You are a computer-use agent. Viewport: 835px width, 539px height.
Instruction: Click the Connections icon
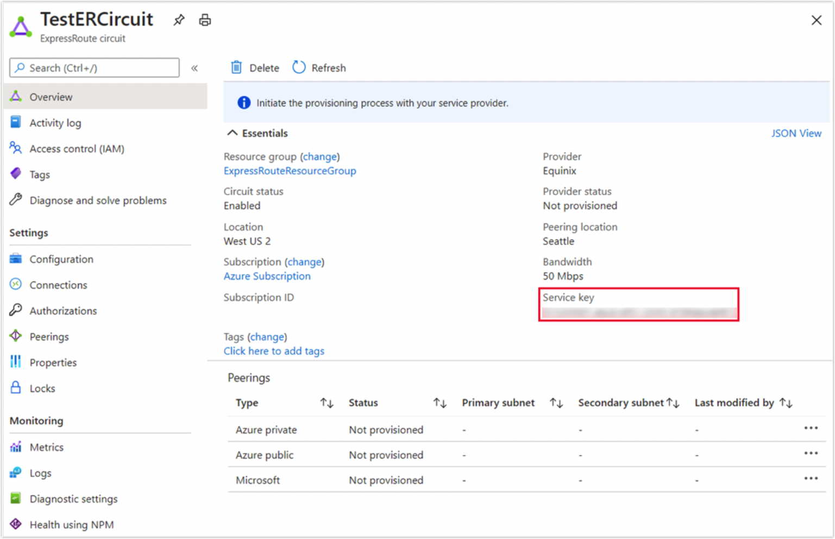16,284
